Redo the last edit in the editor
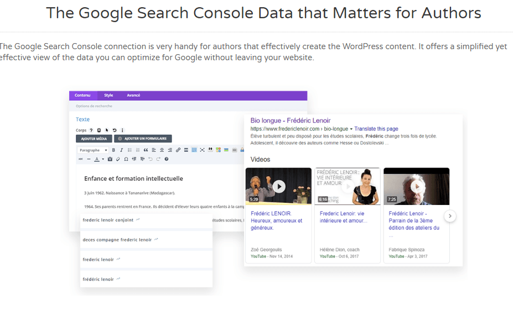The width and height of the screenshot is (513, 310). (158, 159)
